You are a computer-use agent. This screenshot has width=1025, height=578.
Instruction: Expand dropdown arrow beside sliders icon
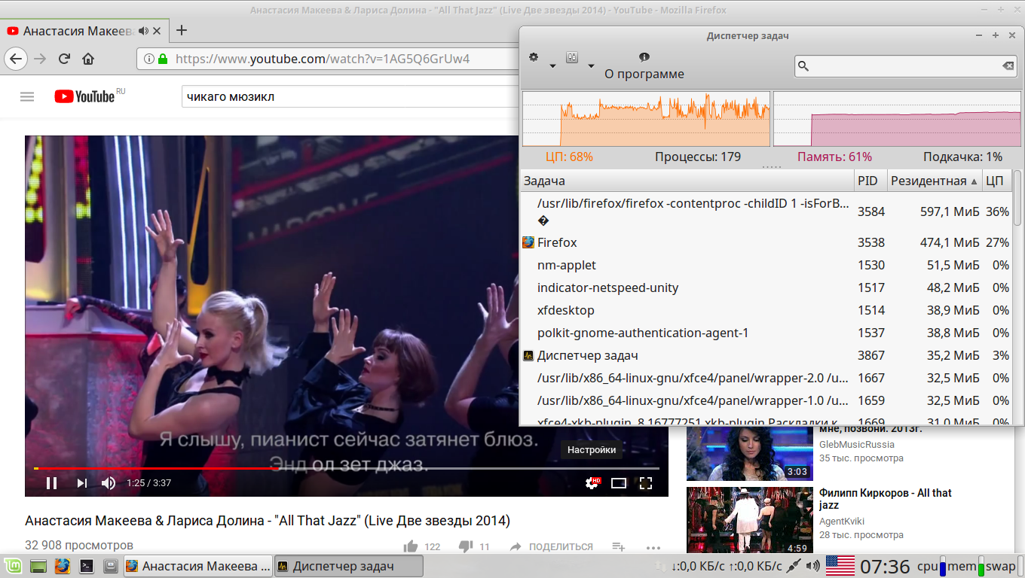(x=591, y=66)
